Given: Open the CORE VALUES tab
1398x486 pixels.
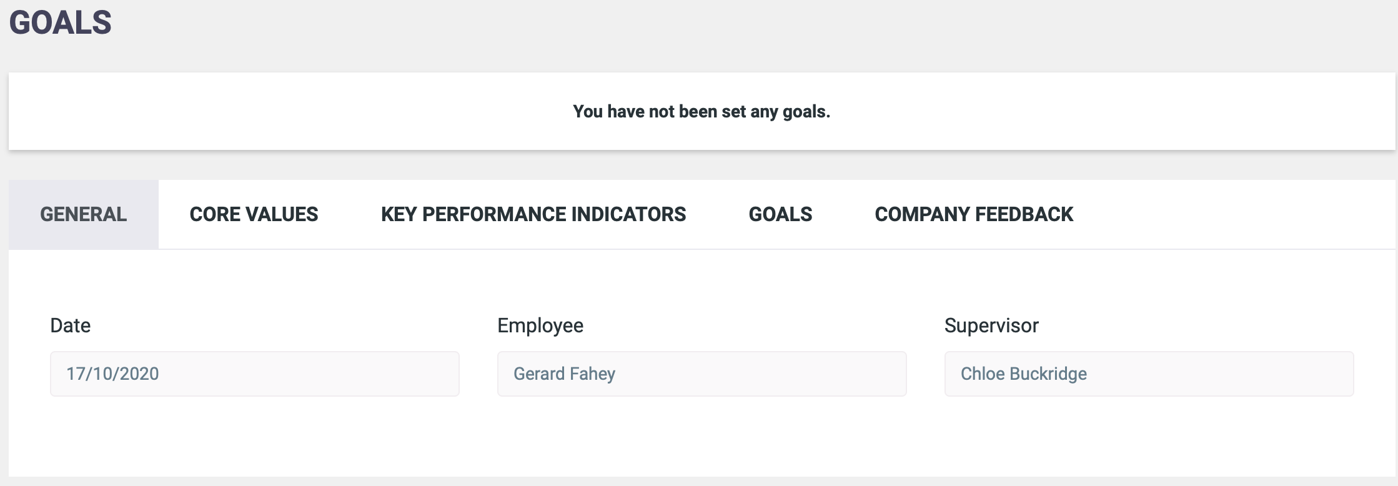Looking at the screenshot, I should (254, 214).
